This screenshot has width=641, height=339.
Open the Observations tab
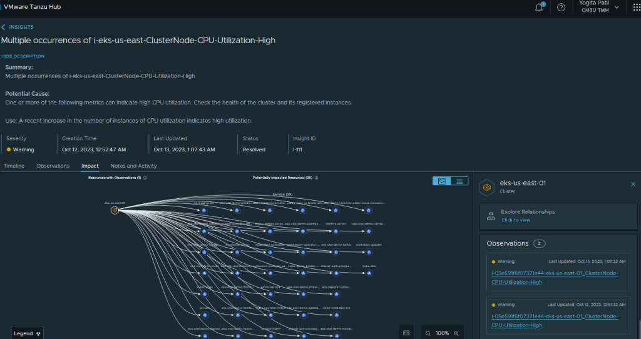[x=53, y=166]
